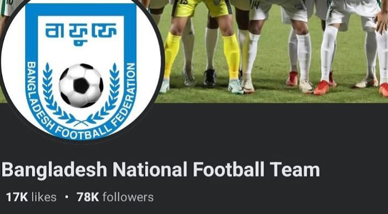Click the goalkeeper's yellow socks in cover
Image resolution: width=388 pixels, height=214 pixels.
231,57
